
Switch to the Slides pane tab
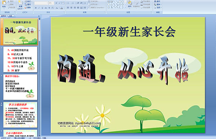click(4, 16)
